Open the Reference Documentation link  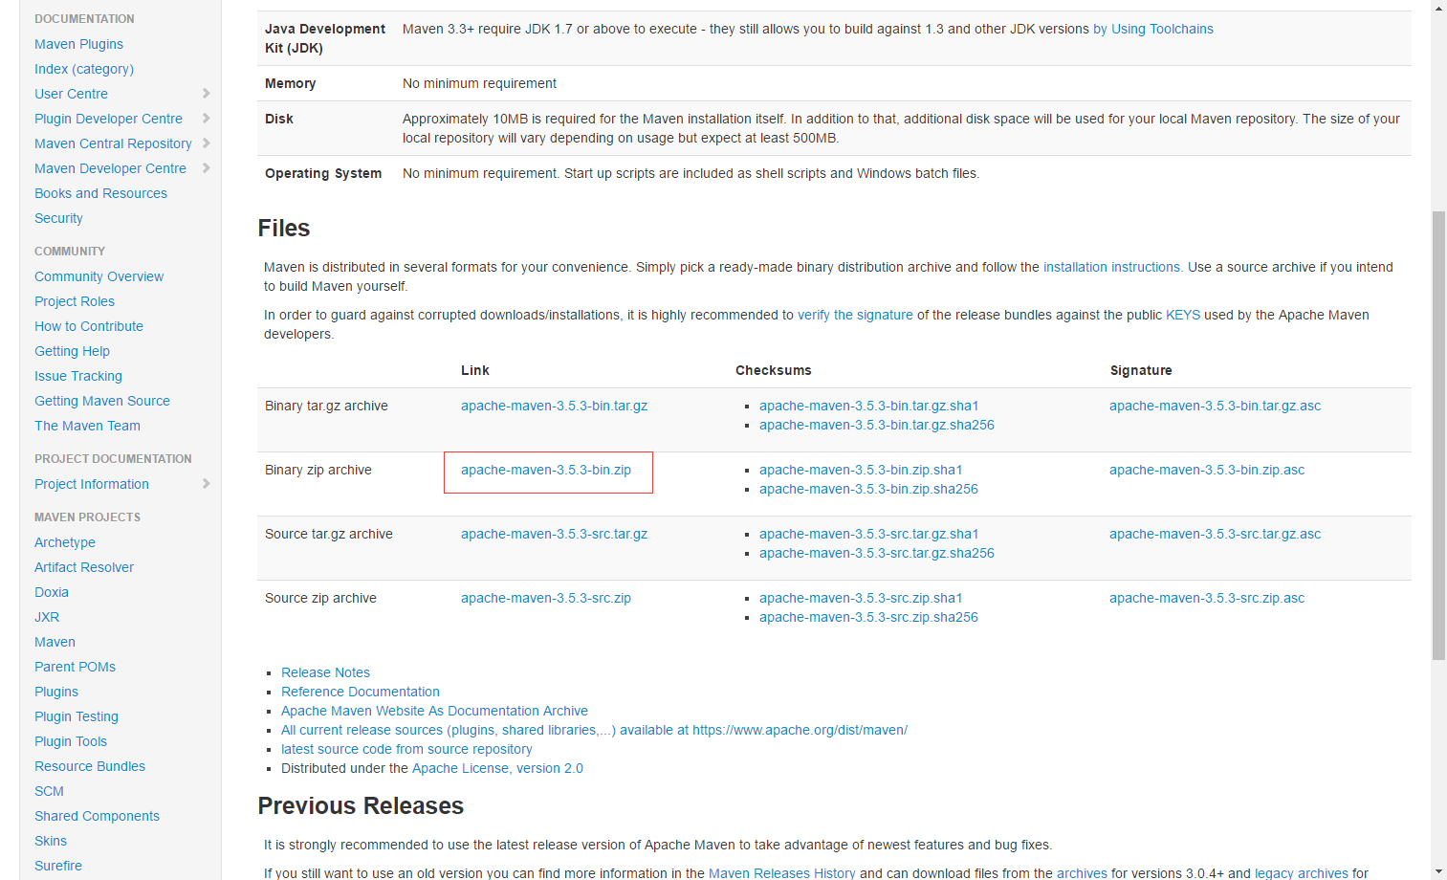361,692
